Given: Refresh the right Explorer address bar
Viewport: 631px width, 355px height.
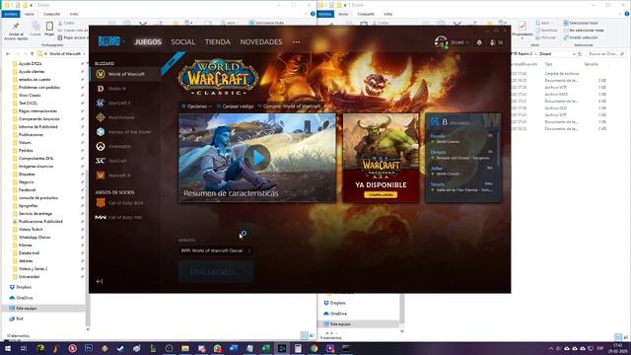Looking at the screenshot, I should pyautogui.click(x=580, y=53).
